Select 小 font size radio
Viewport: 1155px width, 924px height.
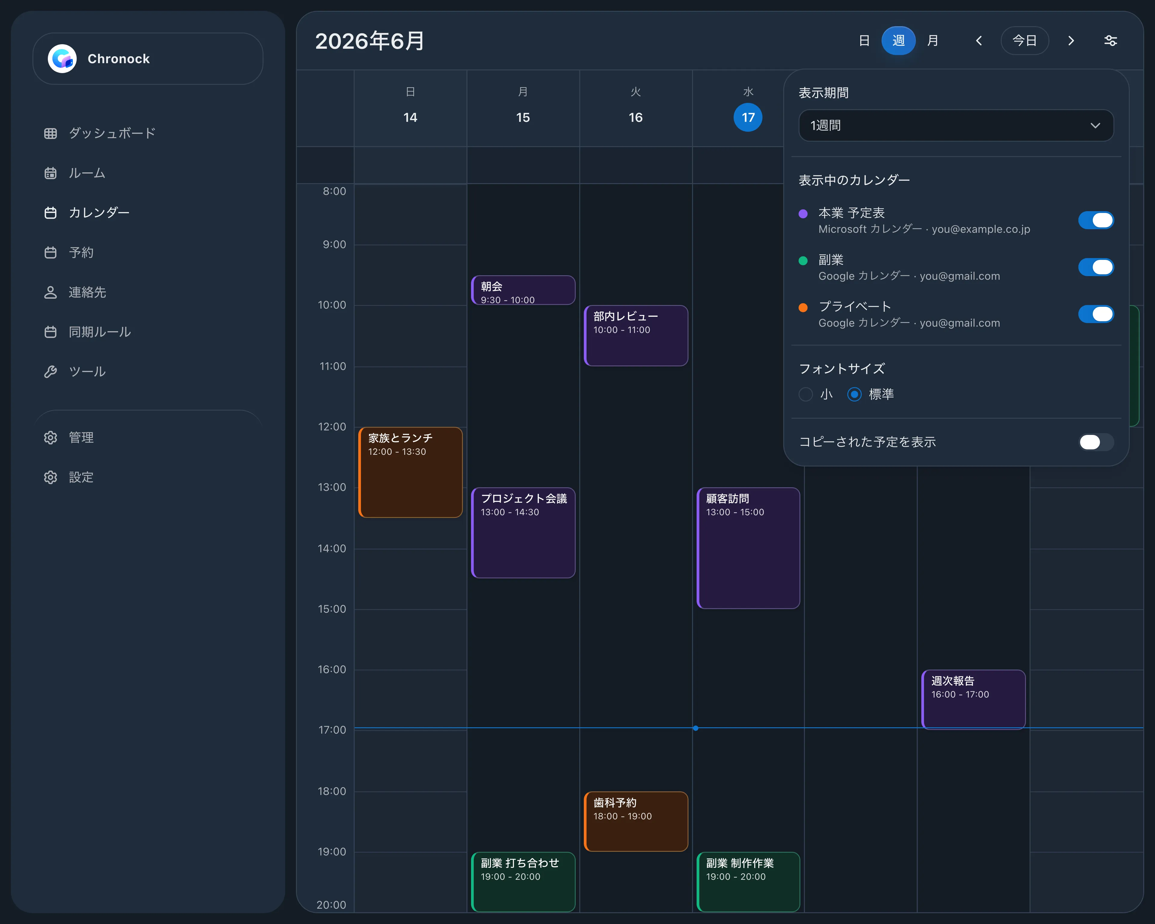806,395
